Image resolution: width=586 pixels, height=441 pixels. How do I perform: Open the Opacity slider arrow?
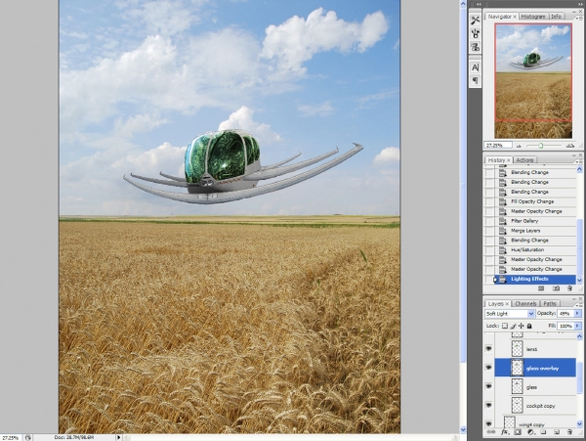578,314
